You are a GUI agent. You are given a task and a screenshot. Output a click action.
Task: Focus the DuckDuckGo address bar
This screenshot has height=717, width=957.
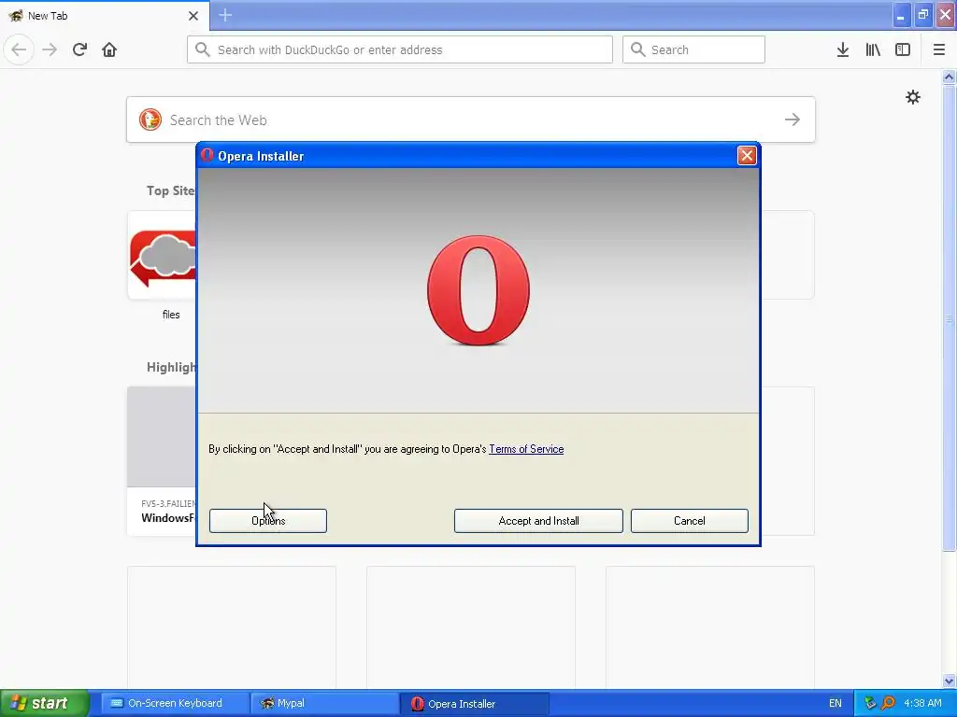click(x=400, y=49)
